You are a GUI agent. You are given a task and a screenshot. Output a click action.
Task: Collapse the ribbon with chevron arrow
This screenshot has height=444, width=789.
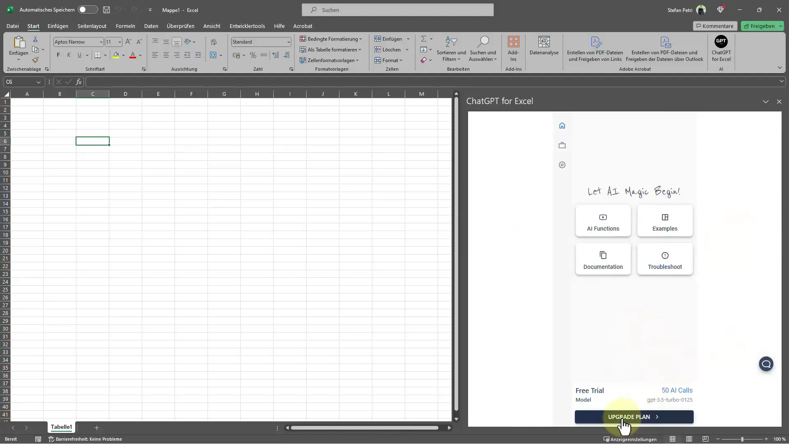pyautogui.click(x=780, y=67)
